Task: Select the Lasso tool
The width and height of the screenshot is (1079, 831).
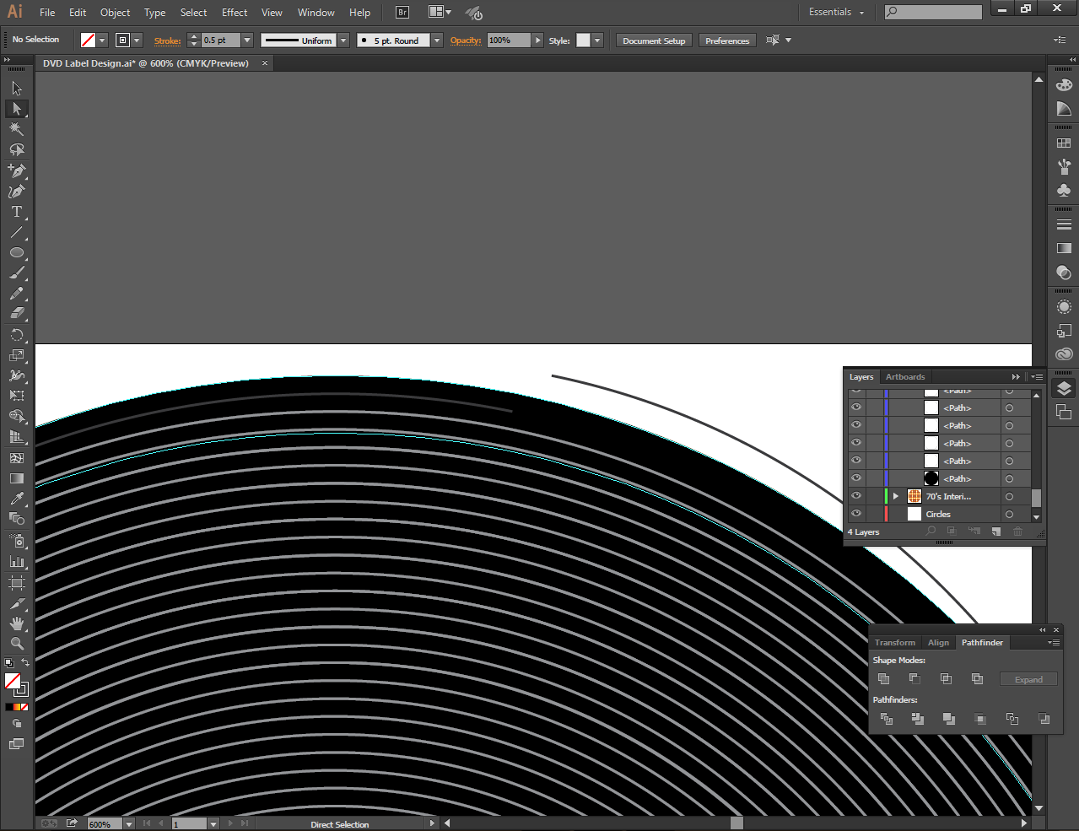Action: pos(17,150)
